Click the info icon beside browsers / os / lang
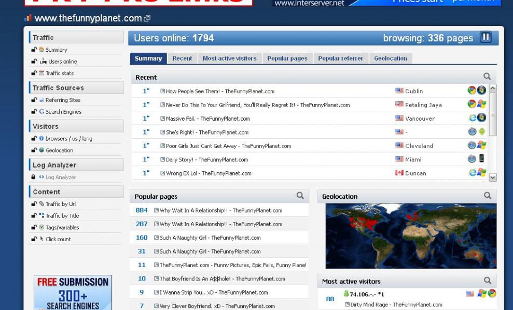 point(41,138)
